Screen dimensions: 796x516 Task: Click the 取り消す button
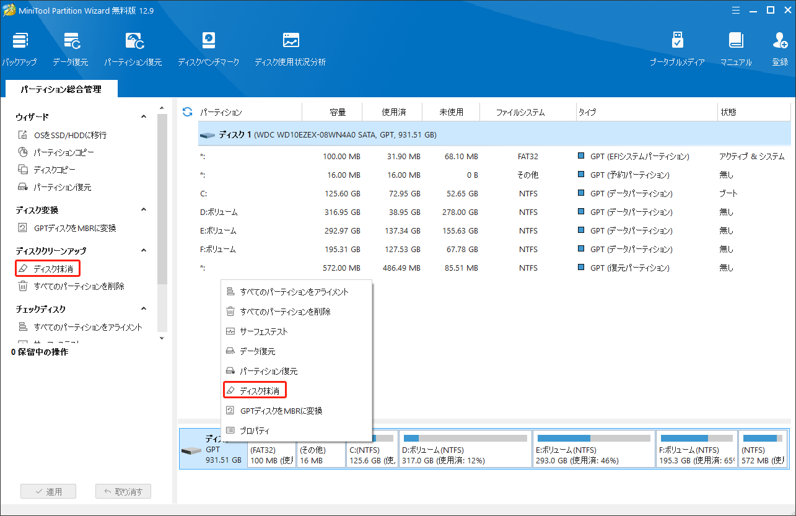[123, 492]
